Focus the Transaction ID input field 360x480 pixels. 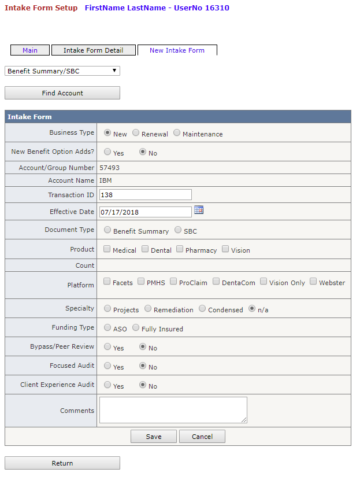point(146,195)
